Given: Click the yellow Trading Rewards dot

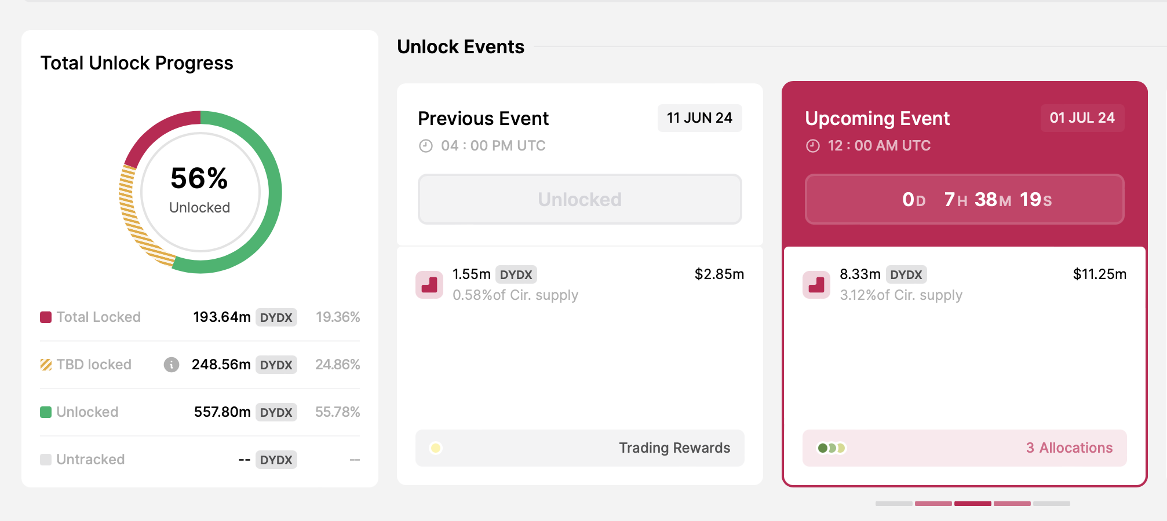Looking at the screenshot, I should click(x=436, y=448).
